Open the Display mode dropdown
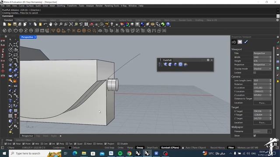The width and height of the screenshot is (280, 157). pyautogui.click(x=262, y=69)
